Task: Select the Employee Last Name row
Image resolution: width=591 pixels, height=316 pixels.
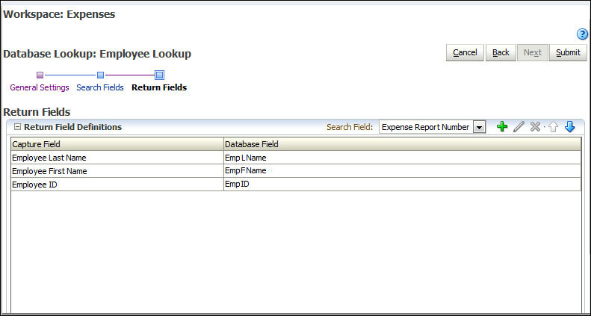Action: tap(296, 158)
